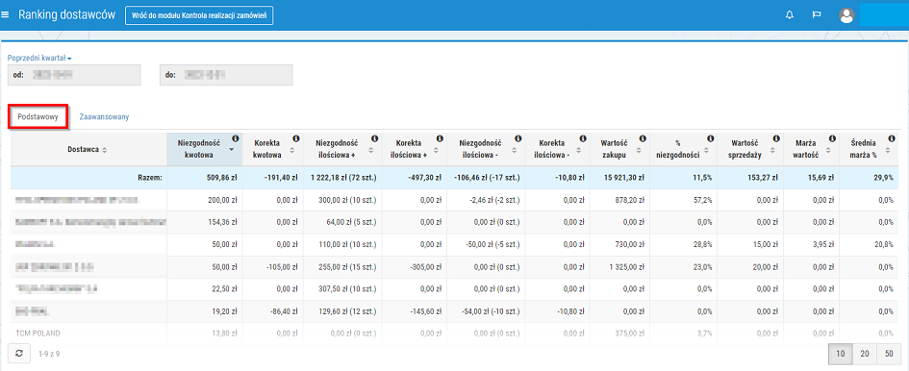Click the TCM POLAND supplier row
Viewport: 909px width, 371px height.
click(454, 334)
